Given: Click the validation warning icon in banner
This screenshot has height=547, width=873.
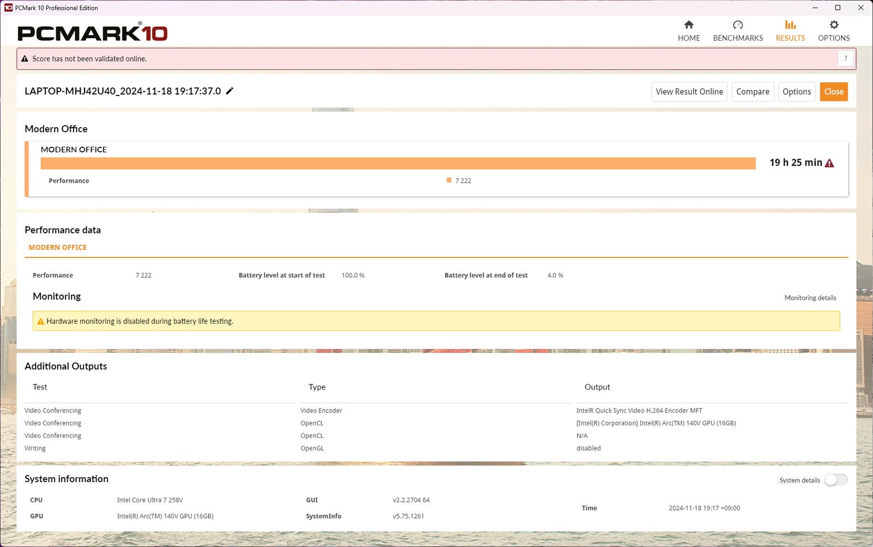Looking at the screenshot, I should point(25,58).
